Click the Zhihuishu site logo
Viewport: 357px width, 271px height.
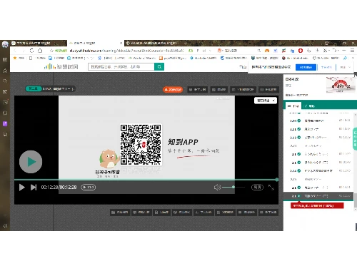tap(61, 66)
